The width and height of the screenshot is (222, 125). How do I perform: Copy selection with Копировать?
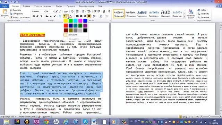click(16, 14)
